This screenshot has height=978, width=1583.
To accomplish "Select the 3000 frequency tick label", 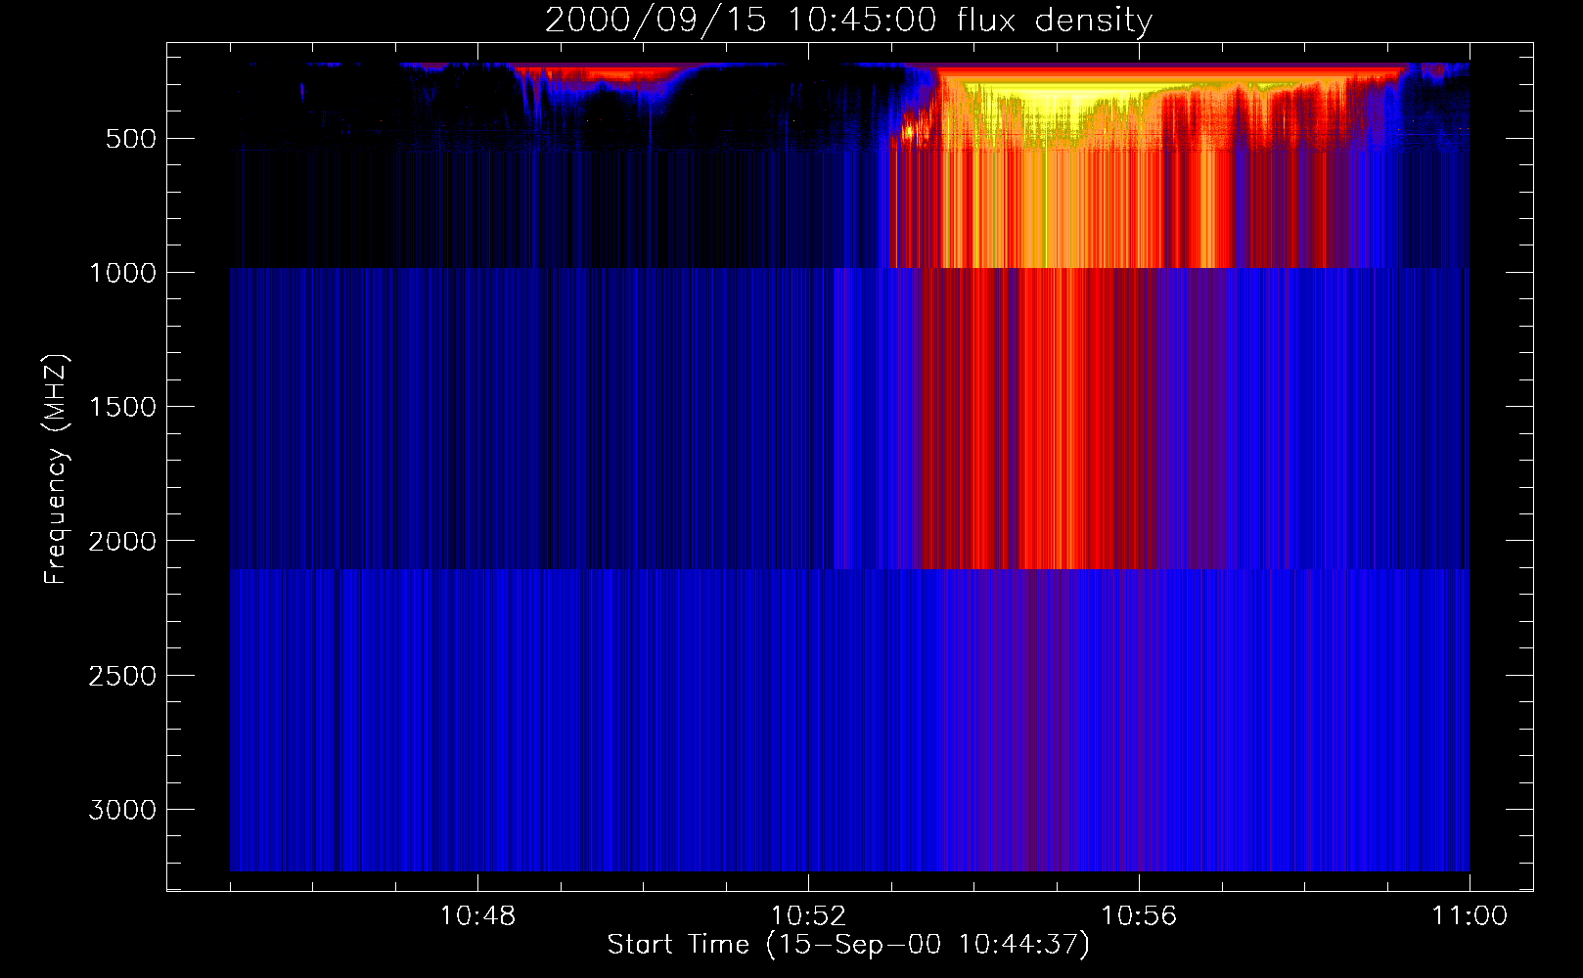I will tap(122, 810).
